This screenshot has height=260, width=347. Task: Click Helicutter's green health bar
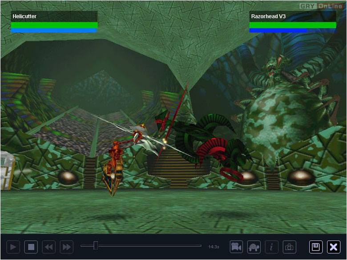(54, 25)
